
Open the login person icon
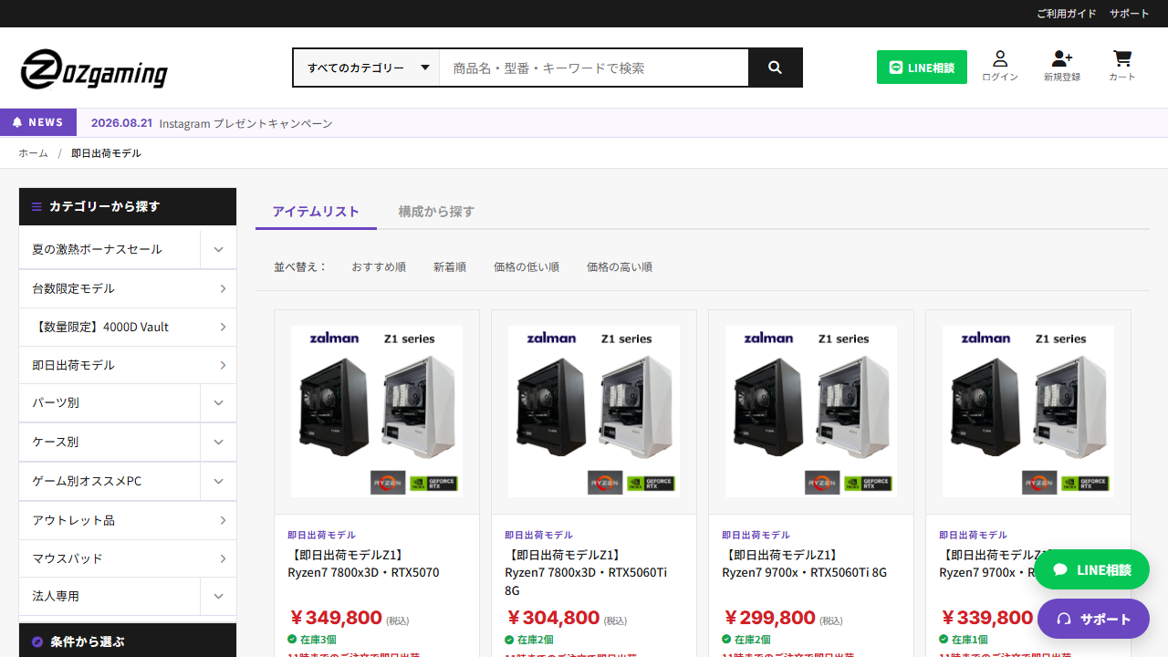click(x=1000, y=67)
